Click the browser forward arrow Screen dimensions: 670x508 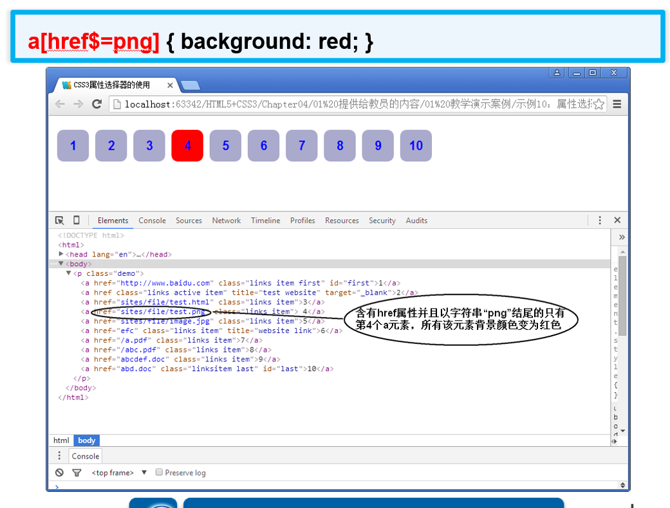point(78,104)
